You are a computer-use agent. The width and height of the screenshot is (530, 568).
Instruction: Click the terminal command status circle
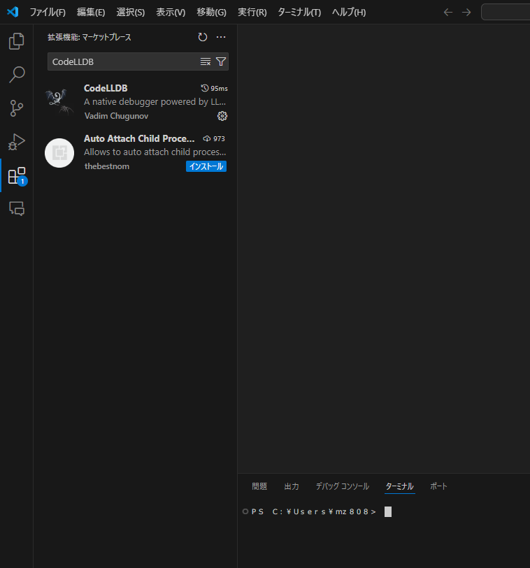[x=245, y=511]
